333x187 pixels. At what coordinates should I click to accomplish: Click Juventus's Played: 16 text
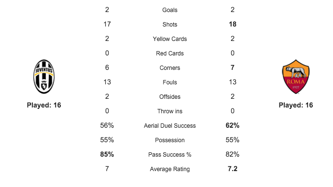(44, 105)
